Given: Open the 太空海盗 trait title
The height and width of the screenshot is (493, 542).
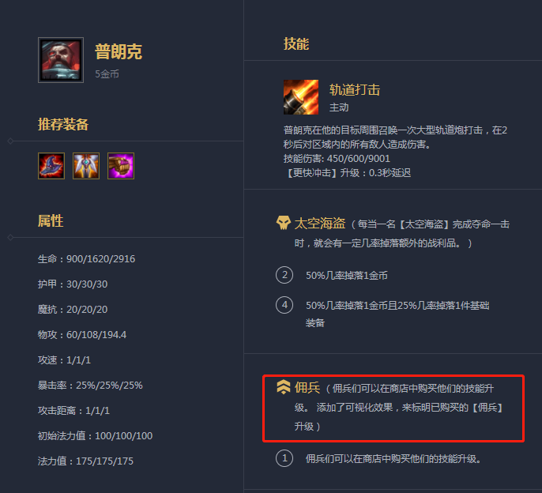Looking at the screenshot, I should click(320, 224).
